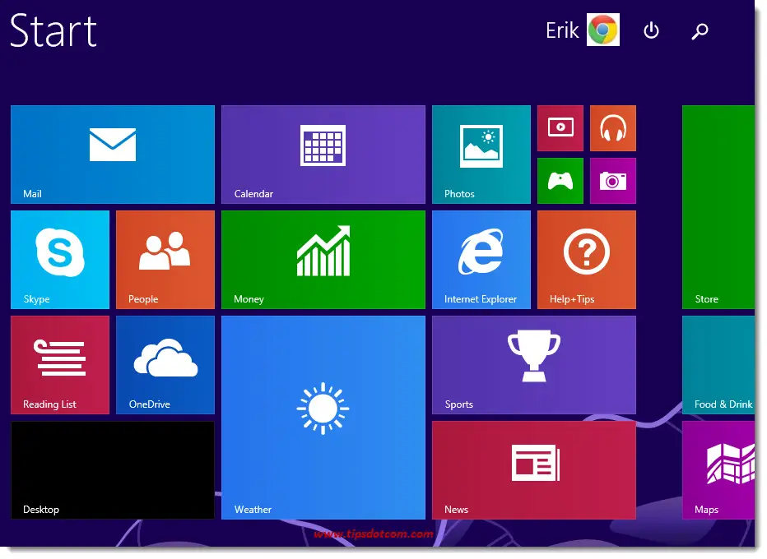
Task: Open the Food & Drink tile
Action: coord(718,365)
